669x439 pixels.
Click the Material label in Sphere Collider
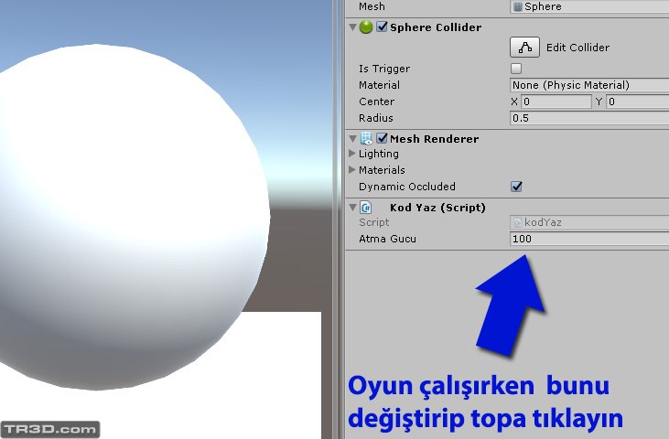tap(379, 85)
